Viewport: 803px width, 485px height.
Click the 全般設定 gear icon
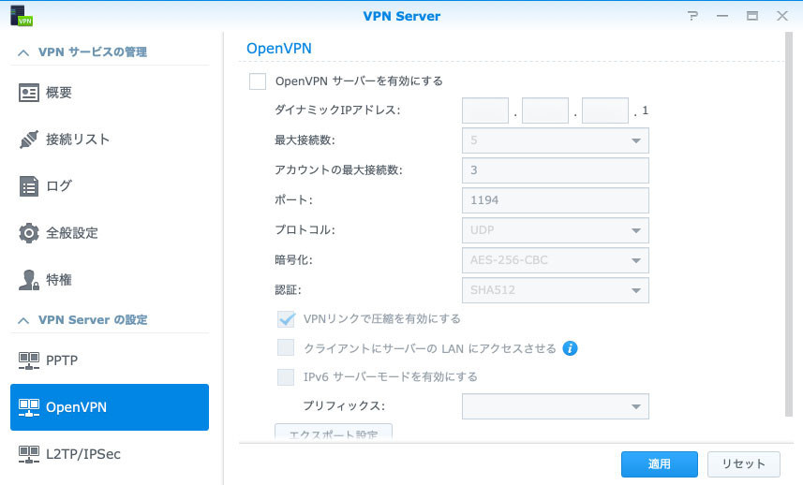click(x=29, y=233)
